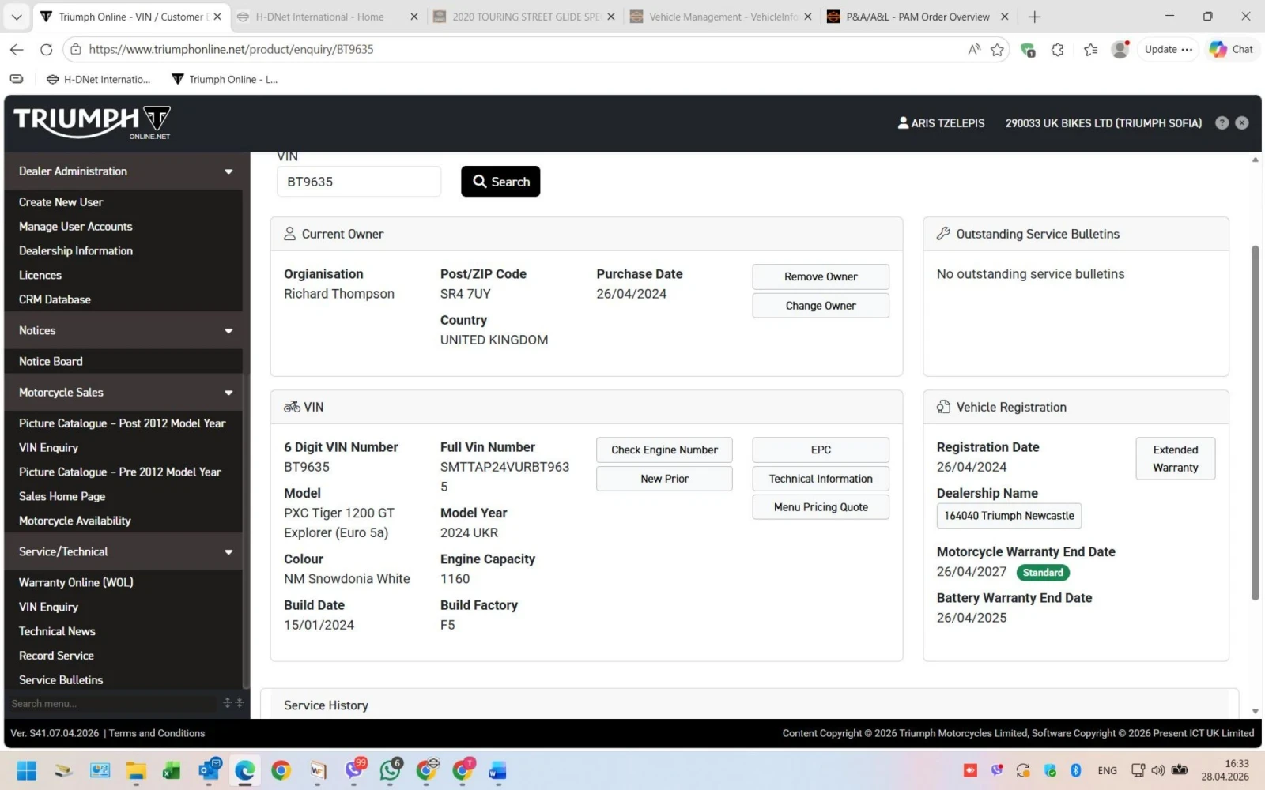Open the Windows Start menu

[x=26, y=770]
